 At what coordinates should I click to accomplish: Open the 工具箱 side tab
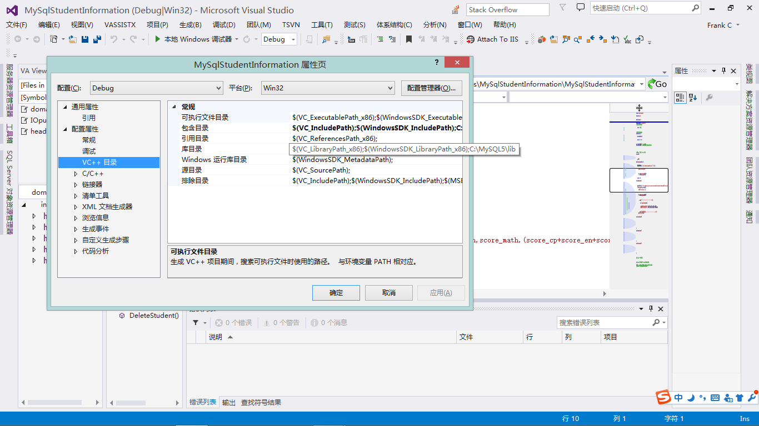pyautogui.click(x=9, y=134)
